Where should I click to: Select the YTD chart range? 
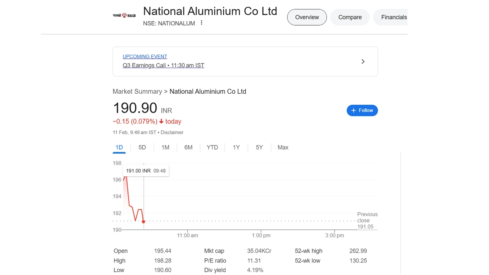[x=212, y=147]
